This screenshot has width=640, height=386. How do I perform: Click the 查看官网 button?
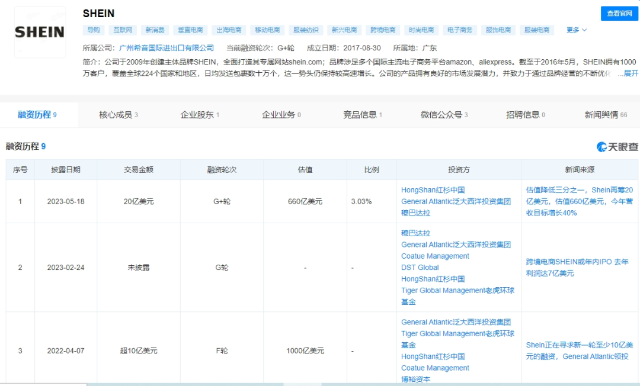click(619, 14)
